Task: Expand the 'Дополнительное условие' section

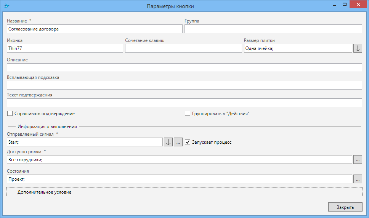Action: pyautogui.click(x=44, y=192)
